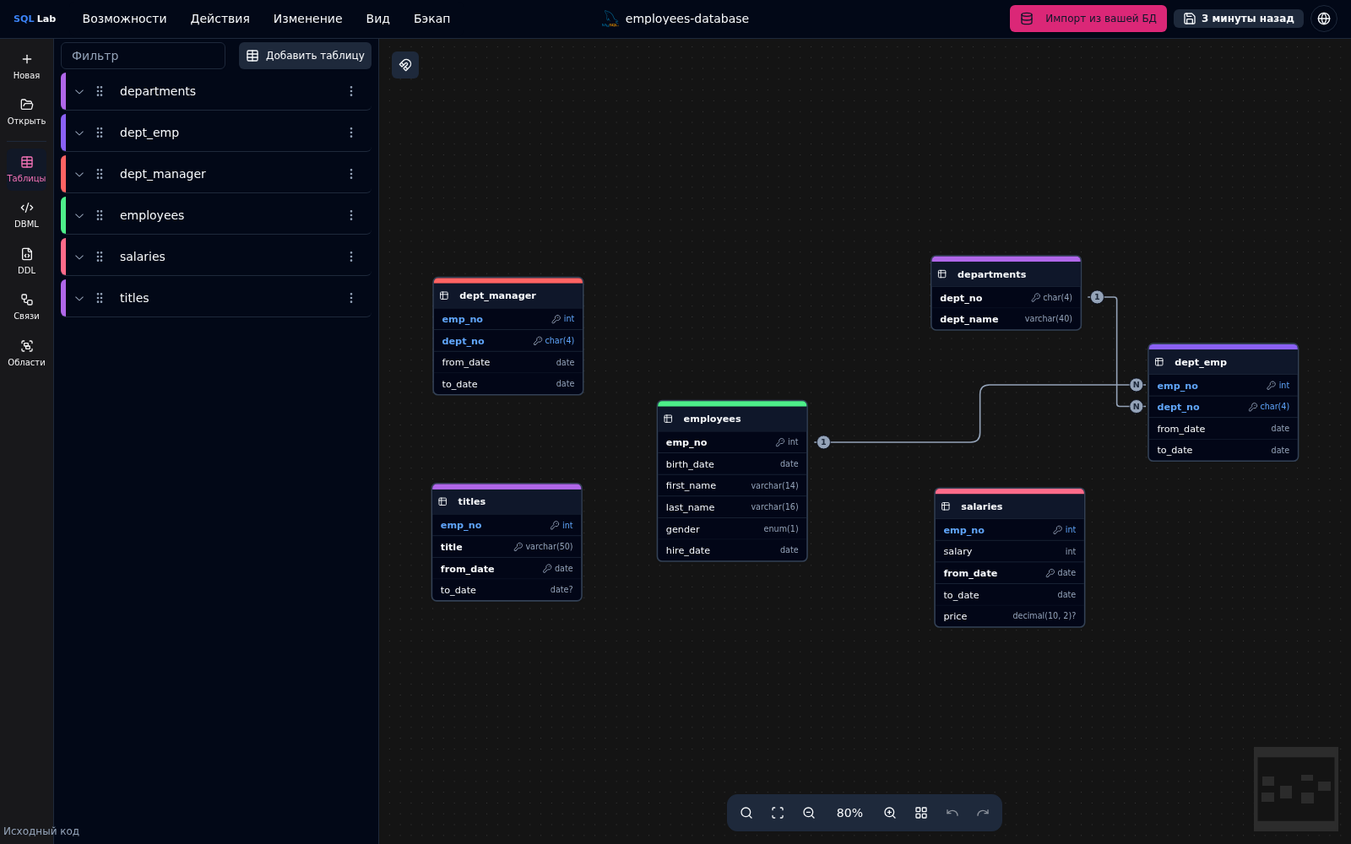The width and height of the screenshot is (1351, 844).
Task: Open the Области sidebar section
Action: pos(26,353)
